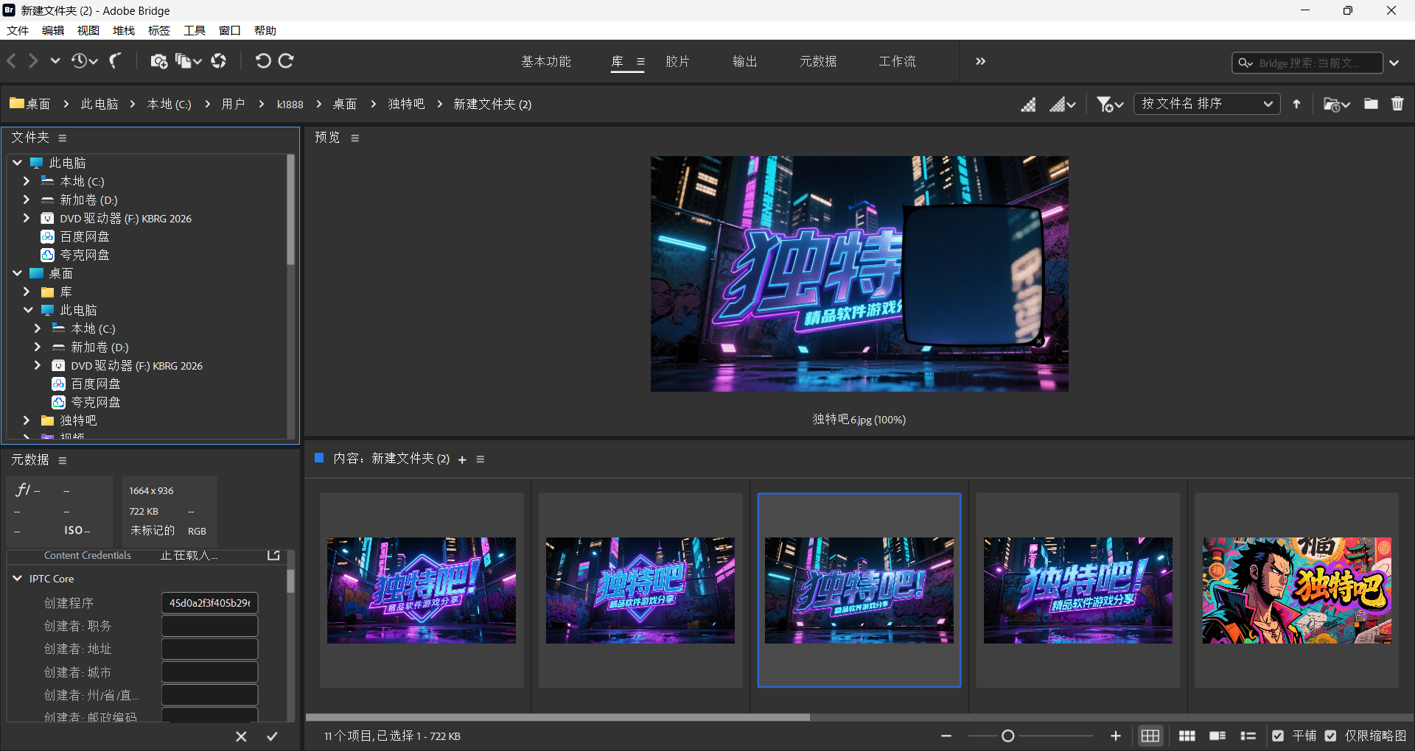This screenshot has height=751, width=1415.
Task: Switch to the 输出 workspace tab
Action: pyautogui.click(x=744, y=61)
